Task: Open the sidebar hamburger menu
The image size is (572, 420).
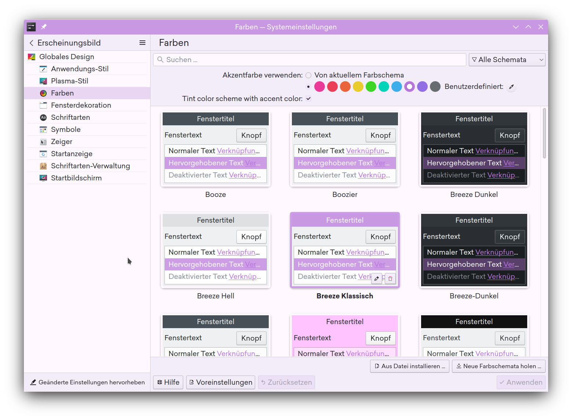Action: tap(142, 43)
